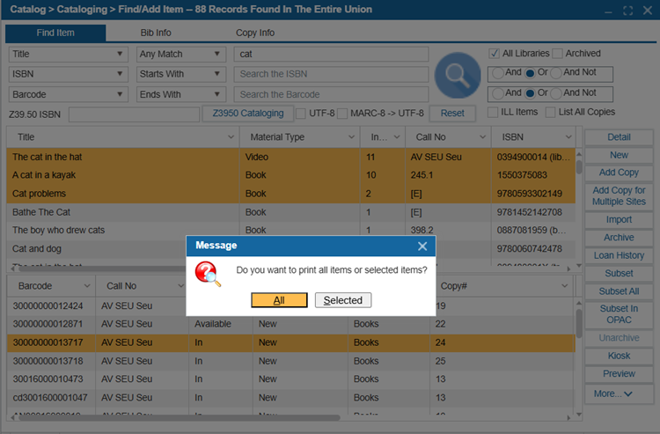This screenshot has width=660, height=434.
Task: Check the UTF-8 checkbox
Action: 301,114
